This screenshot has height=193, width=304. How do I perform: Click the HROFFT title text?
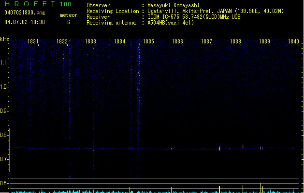[x=30, y=4]
